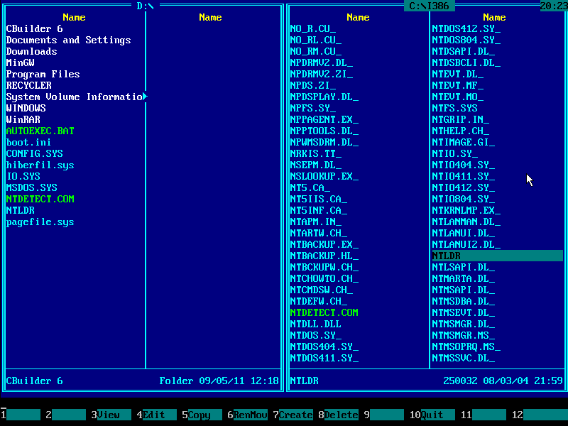Select the NTMARTA.DL_ file
Viewport: 568px width, 426px height.
pyautogui.click(x=464, y=278)
